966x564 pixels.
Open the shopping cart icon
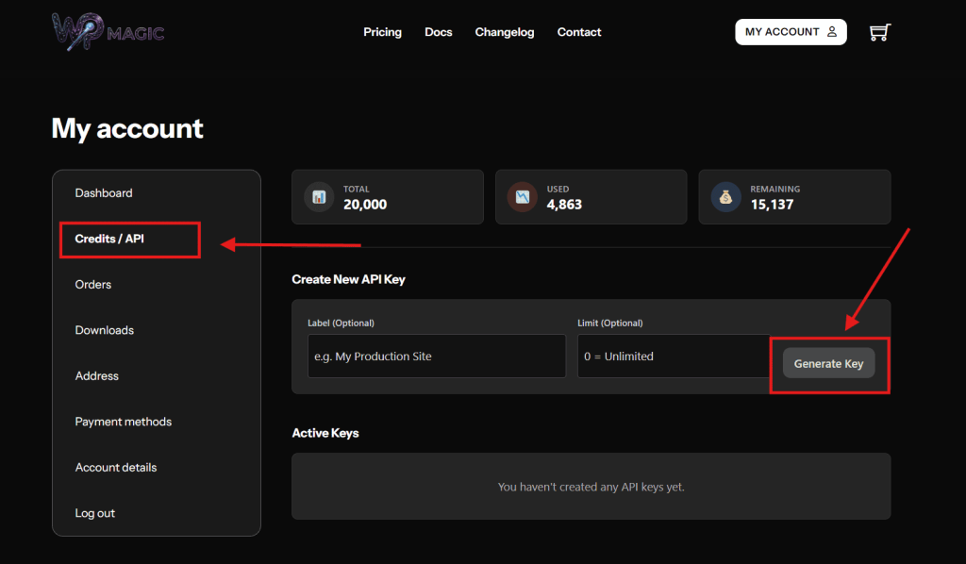(879, 32)
